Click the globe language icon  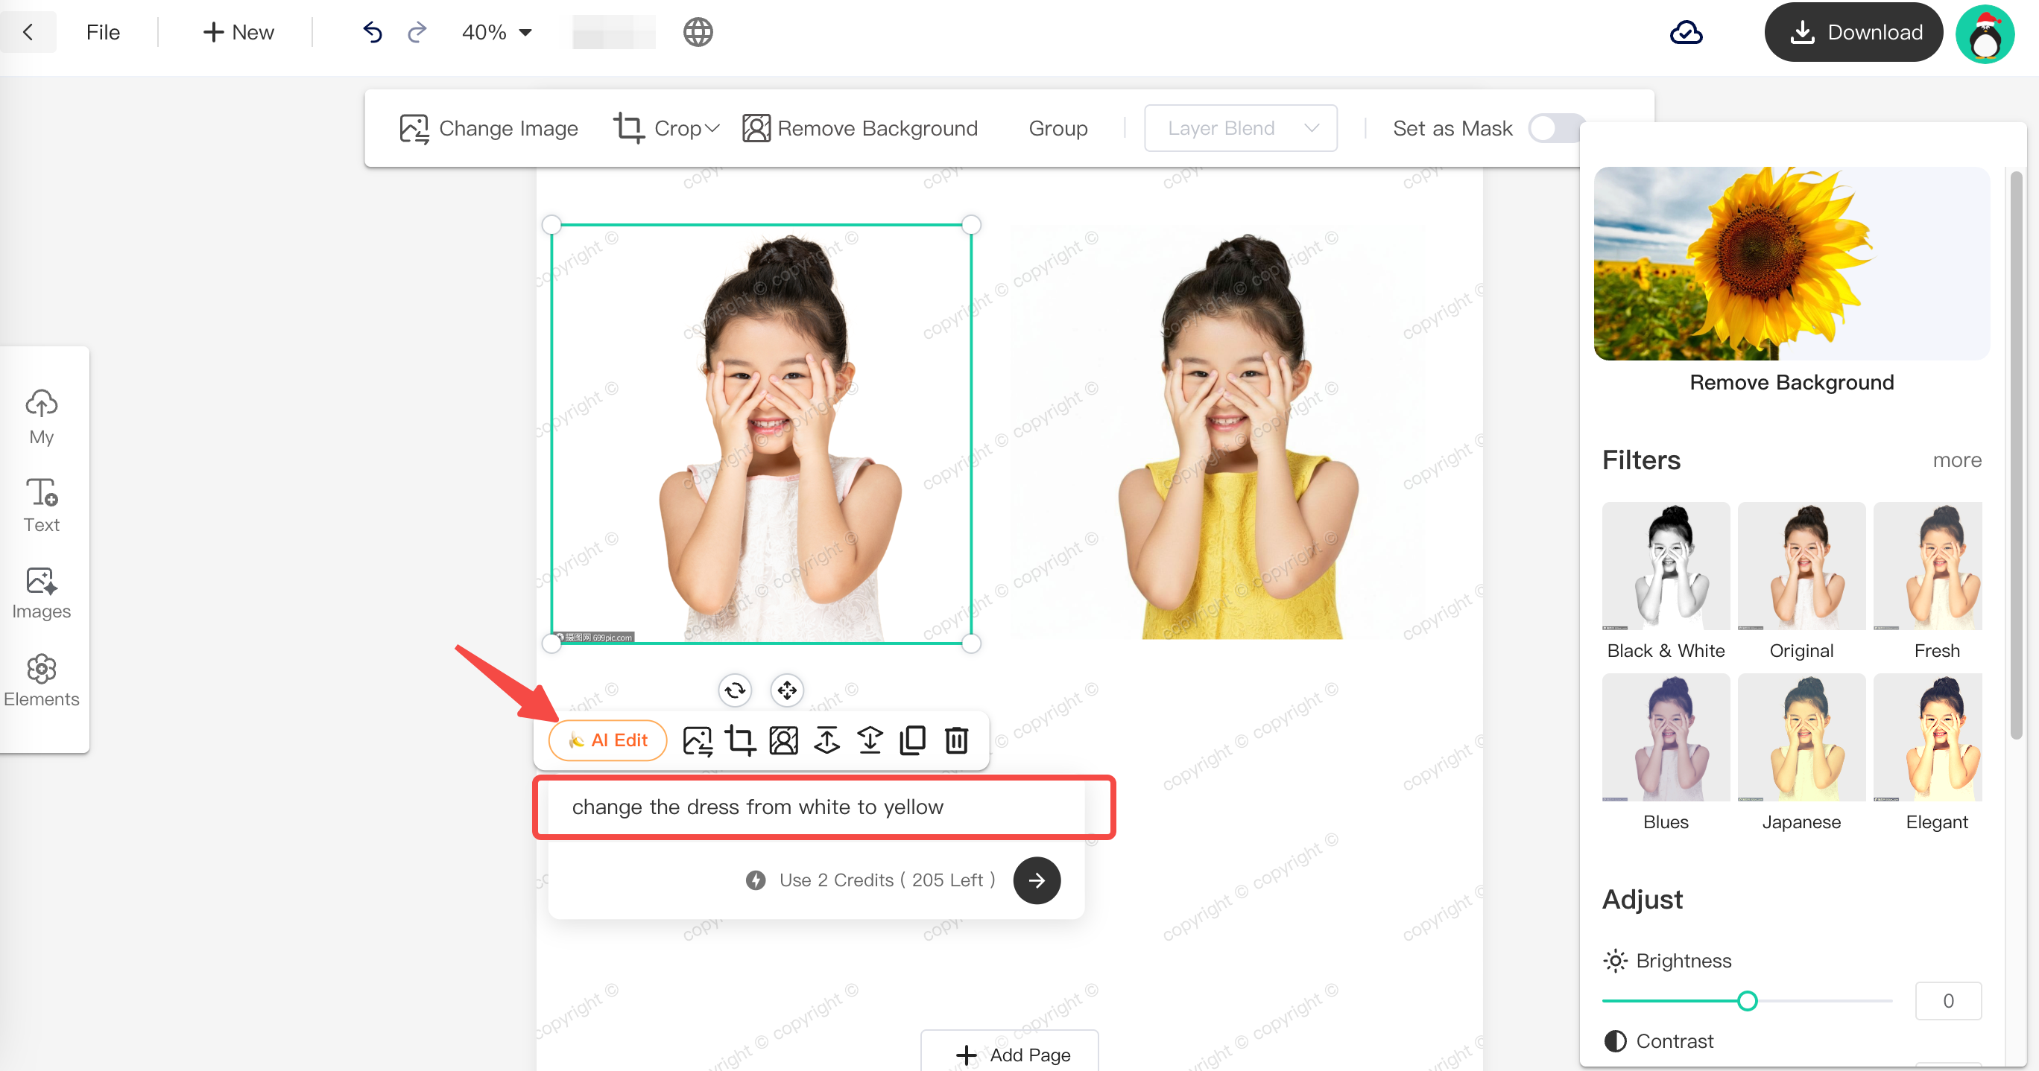coord(698,33)
